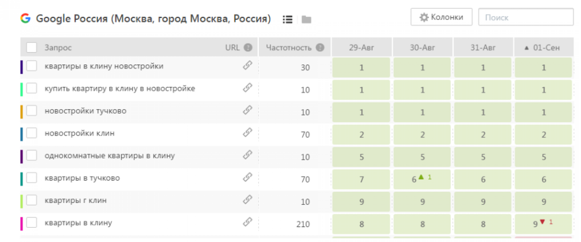The height and width of the screenshot is (242, 581).
Task: Select the 29-Авг date column header
Action: (362, 47)
